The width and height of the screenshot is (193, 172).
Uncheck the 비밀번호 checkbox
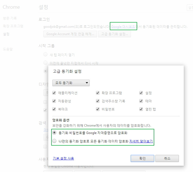pos(98,109)
